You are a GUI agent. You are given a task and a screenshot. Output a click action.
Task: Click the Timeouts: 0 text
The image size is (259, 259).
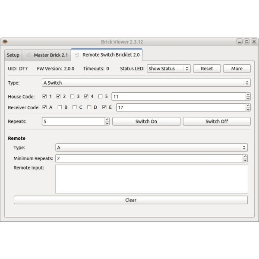click(x=96, y=69)
